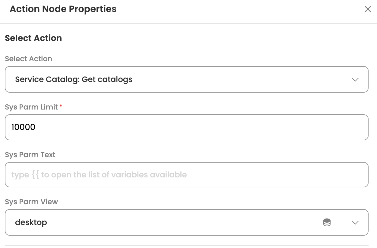The image size is (377, 248).
Task: Focus the Sys Parm Limit input field
Action: click(x=187, y=127)
